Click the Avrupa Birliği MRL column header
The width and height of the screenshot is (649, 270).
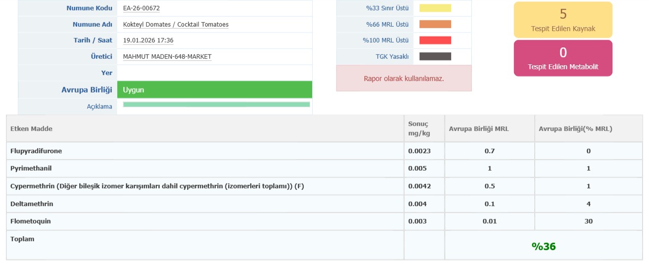(478, 129)
